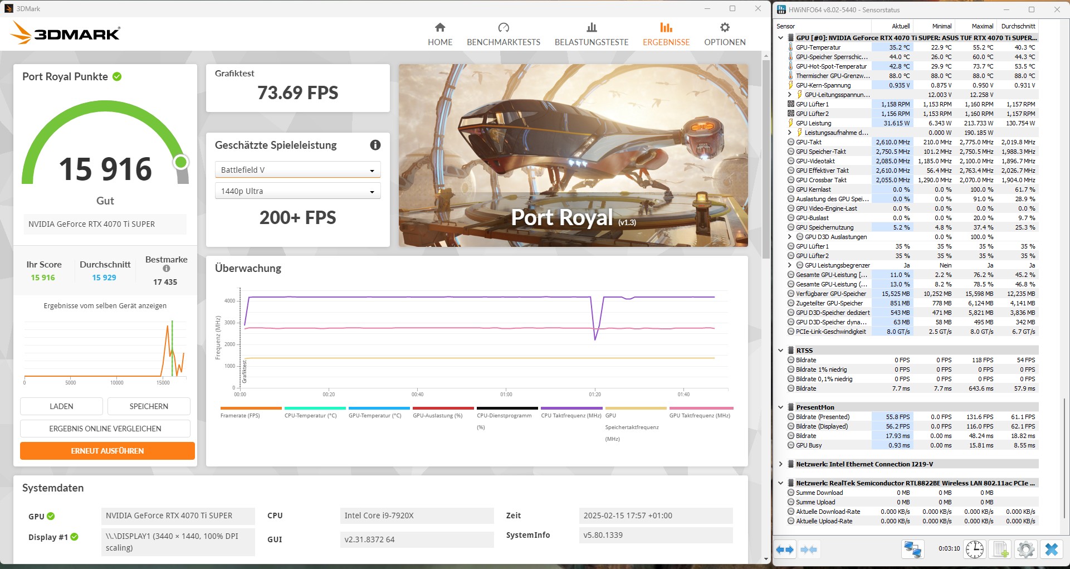Expand the Leistungsaufnahme sub-tree
Image resolution: width=1070 pixels, height=569 pixels.
coord(789,133)
